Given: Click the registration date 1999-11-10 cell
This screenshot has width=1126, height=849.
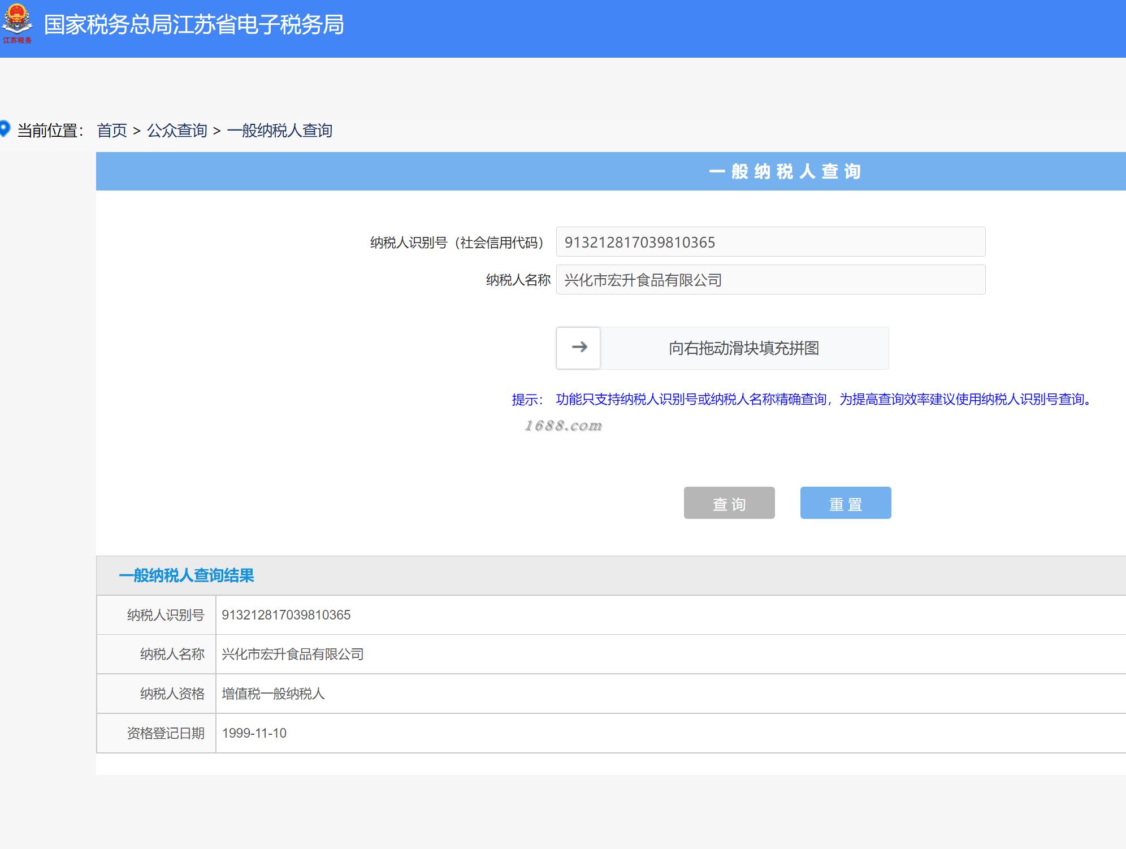Looking at the screenshot, I should click(254, 733).
